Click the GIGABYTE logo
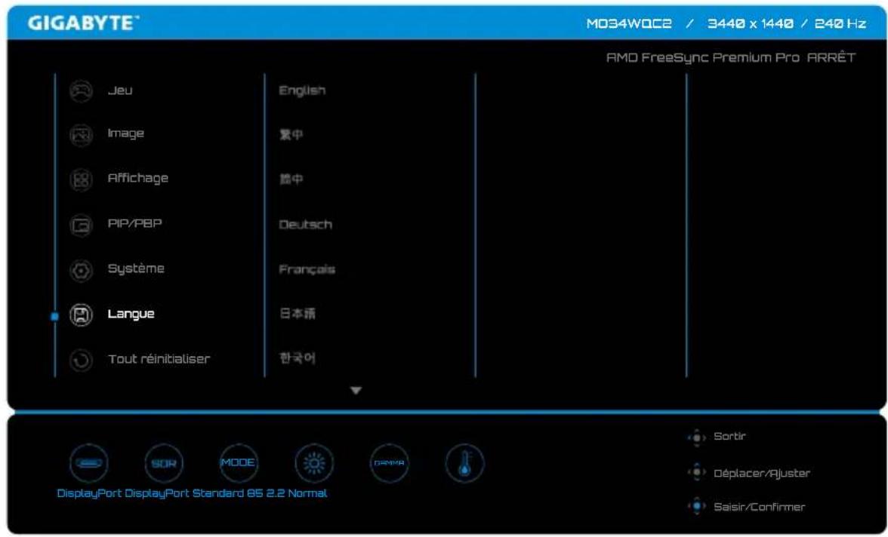This screenshot has height=537, width=888. click(83, 23)
